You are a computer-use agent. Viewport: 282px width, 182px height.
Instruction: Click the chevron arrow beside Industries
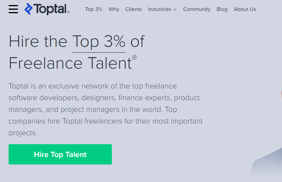(x=175, y=10)
